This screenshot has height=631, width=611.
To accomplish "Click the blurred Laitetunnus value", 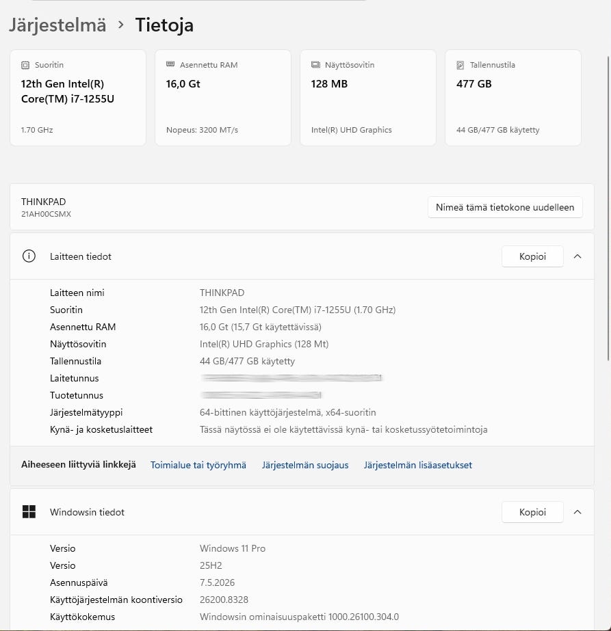I will tap(291, 378).
